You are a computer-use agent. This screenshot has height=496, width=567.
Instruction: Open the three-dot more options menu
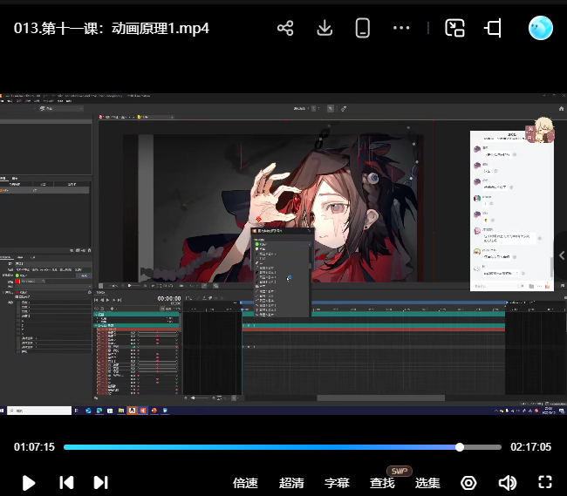(x=401, y=28)
